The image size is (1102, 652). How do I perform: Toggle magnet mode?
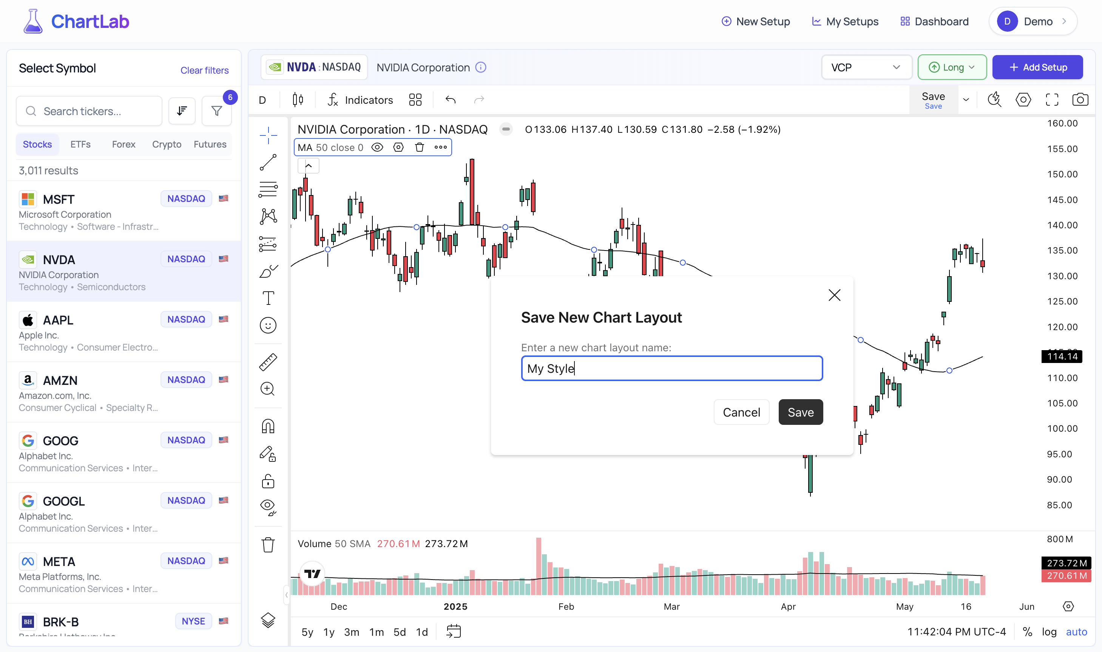[268, 426]
